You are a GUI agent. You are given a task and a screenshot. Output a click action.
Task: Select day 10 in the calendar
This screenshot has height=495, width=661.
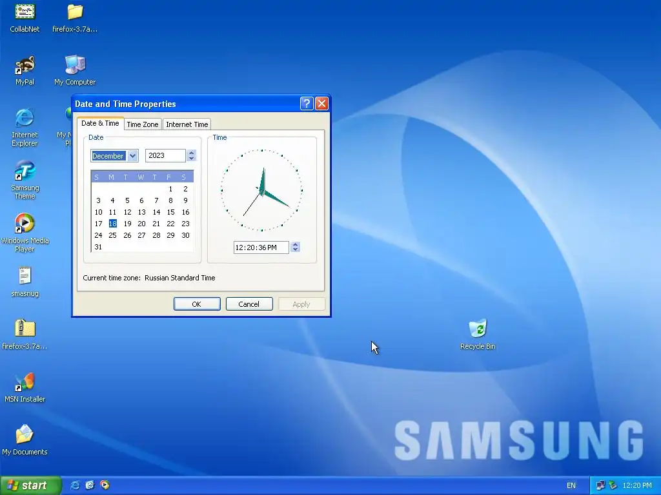(98, 212)
